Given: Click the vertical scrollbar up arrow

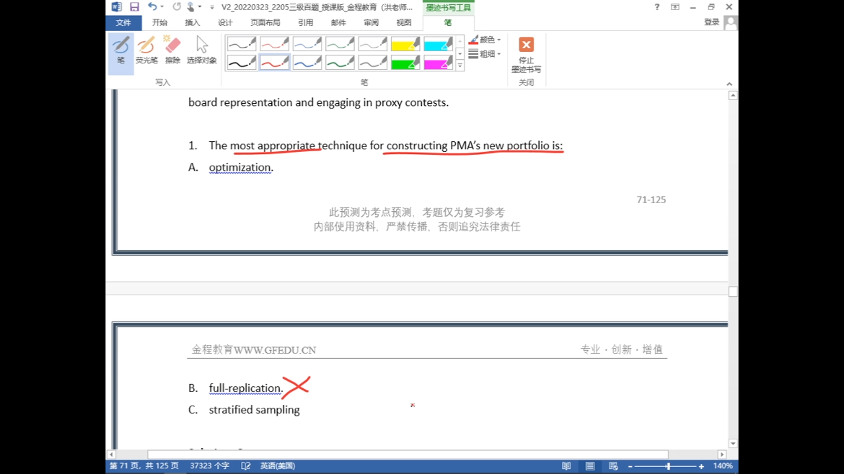Looking at the screenshot, I should [x=733, y=95].
